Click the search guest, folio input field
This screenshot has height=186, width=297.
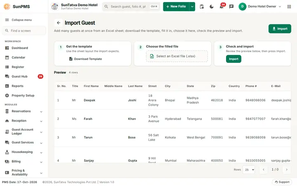(131, 7)
